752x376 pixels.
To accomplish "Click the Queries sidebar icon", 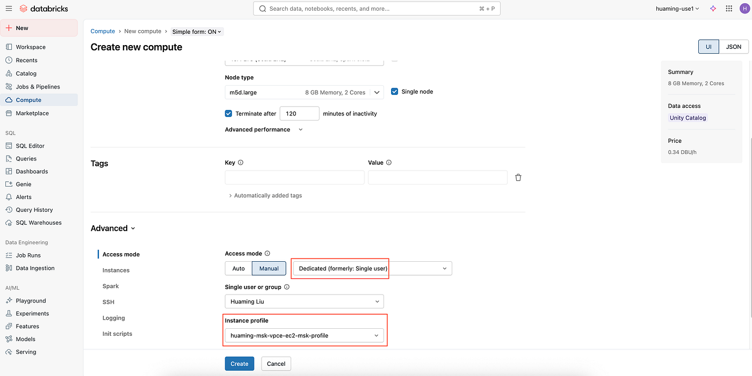I will 9,159.
